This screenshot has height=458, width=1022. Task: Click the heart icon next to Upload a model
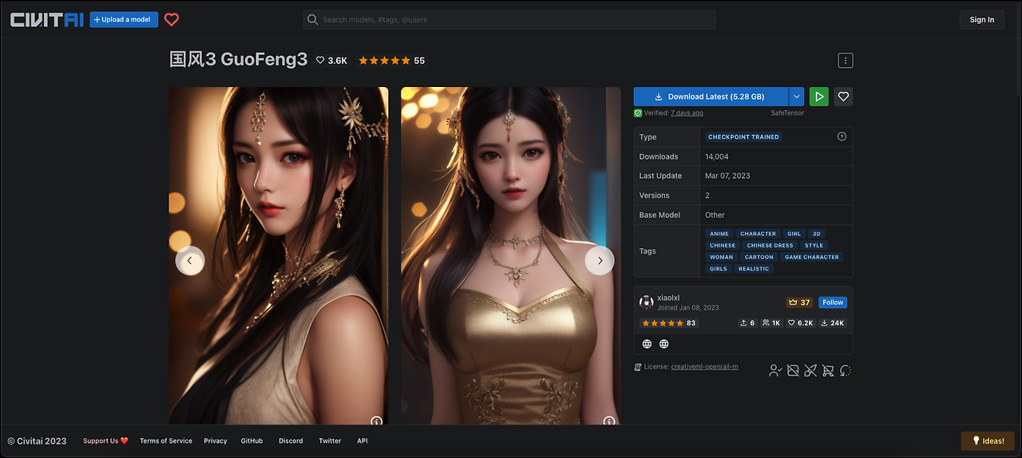[x=172, y=19]
